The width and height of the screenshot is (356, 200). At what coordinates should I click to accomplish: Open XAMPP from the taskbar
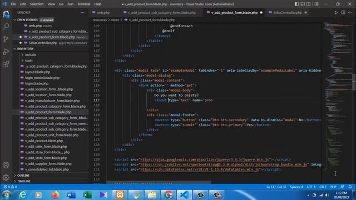point(120,195)
